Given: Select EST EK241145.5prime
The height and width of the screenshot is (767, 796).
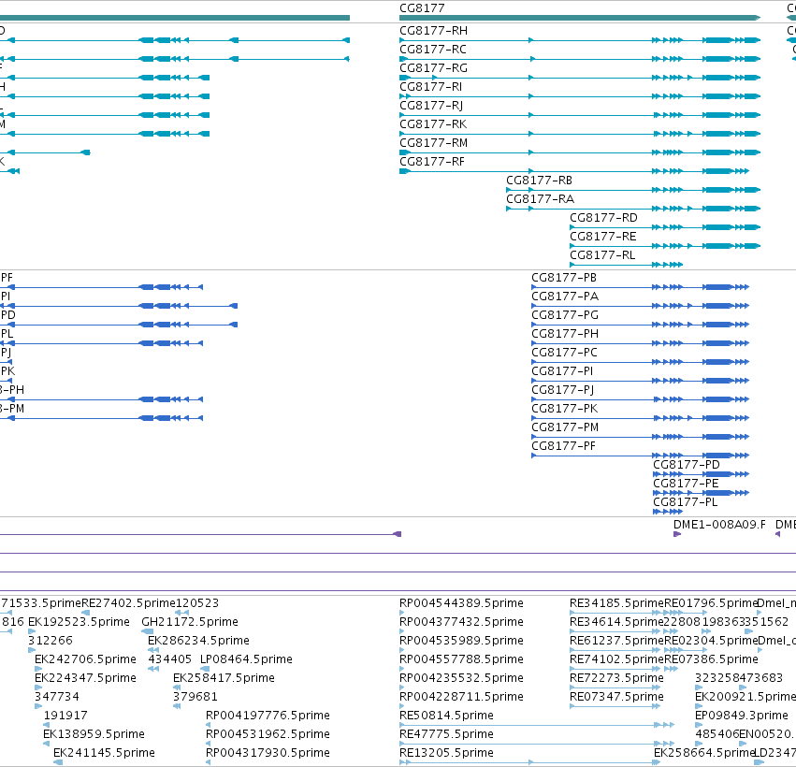Looking at the screenshot, I should point(104,753).
